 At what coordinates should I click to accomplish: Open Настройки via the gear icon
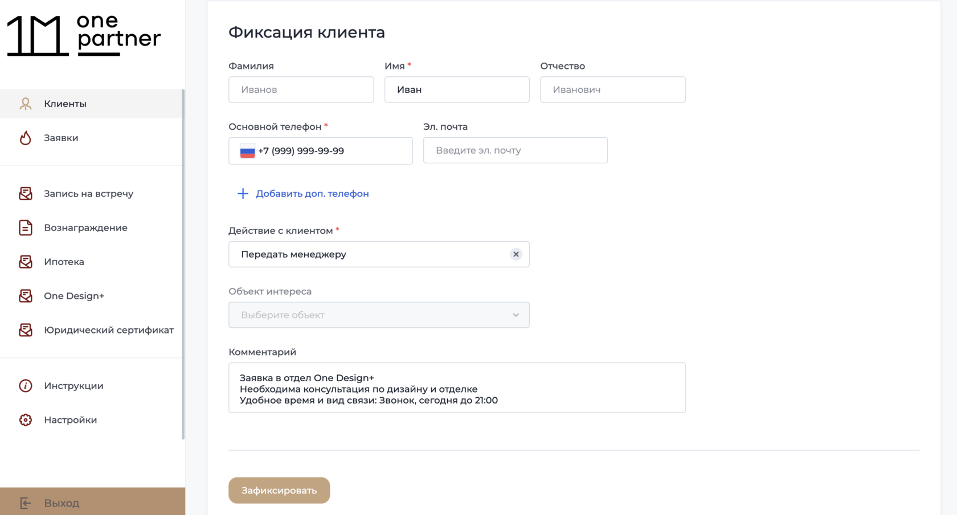26,420
